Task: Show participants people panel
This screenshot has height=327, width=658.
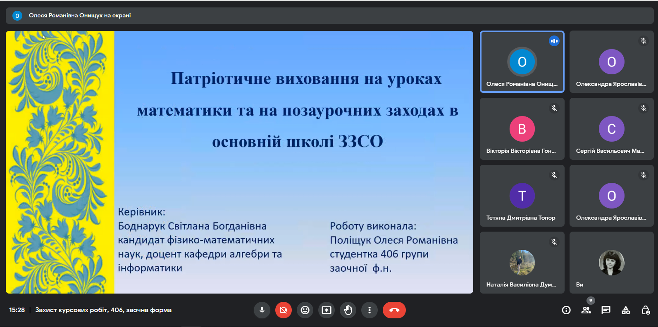Action: click(586, 310)
